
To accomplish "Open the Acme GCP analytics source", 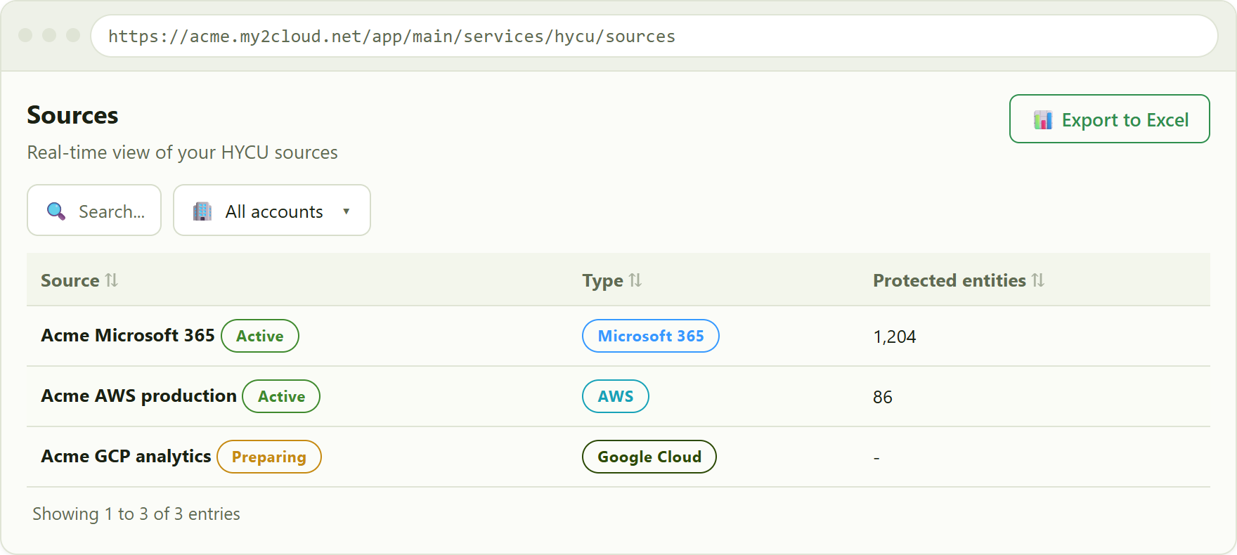I will tap(127, 457).
